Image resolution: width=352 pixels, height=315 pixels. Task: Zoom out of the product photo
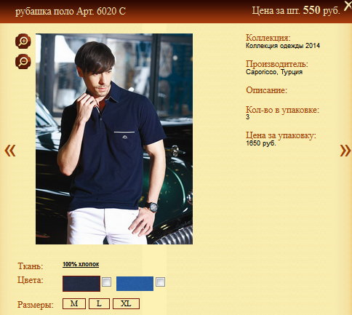(23, 62)
